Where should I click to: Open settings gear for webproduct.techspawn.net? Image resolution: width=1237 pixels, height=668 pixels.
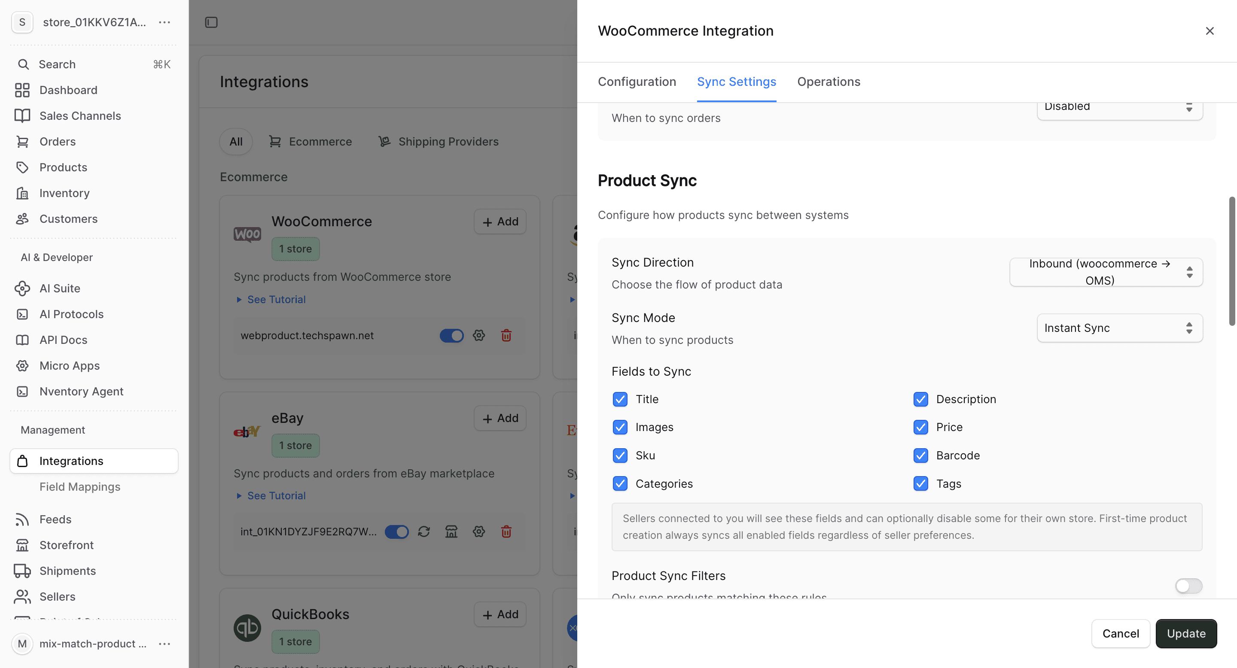[479, 335]
